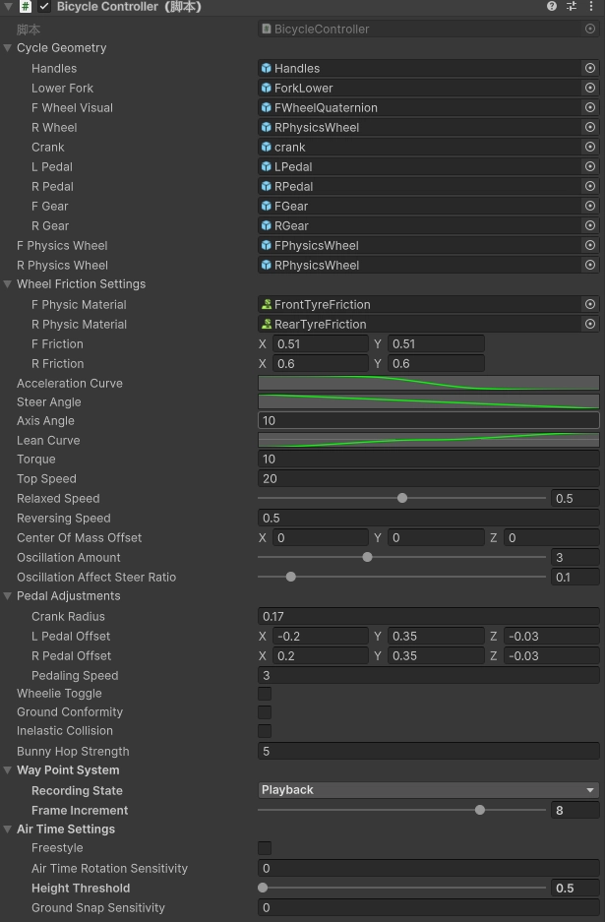Click the Frame Increment slider handle
The image size is (605, 922).
480,810
